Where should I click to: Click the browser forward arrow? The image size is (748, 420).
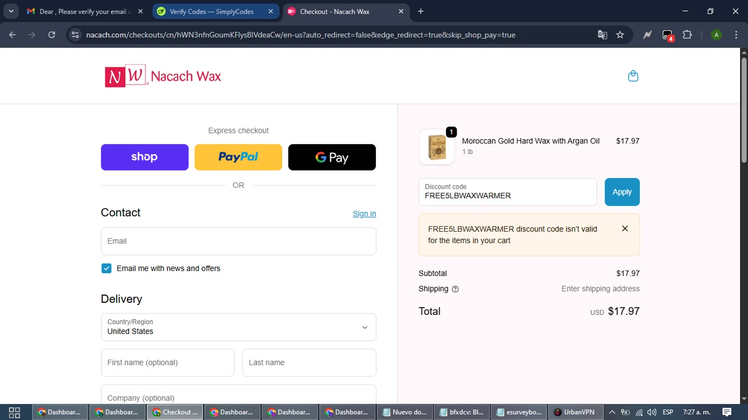point(32,35)
